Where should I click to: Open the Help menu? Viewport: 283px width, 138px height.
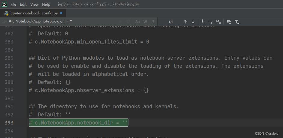point(46,4)
